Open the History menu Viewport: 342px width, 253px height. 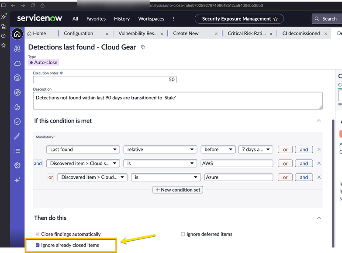click(122, 19)
